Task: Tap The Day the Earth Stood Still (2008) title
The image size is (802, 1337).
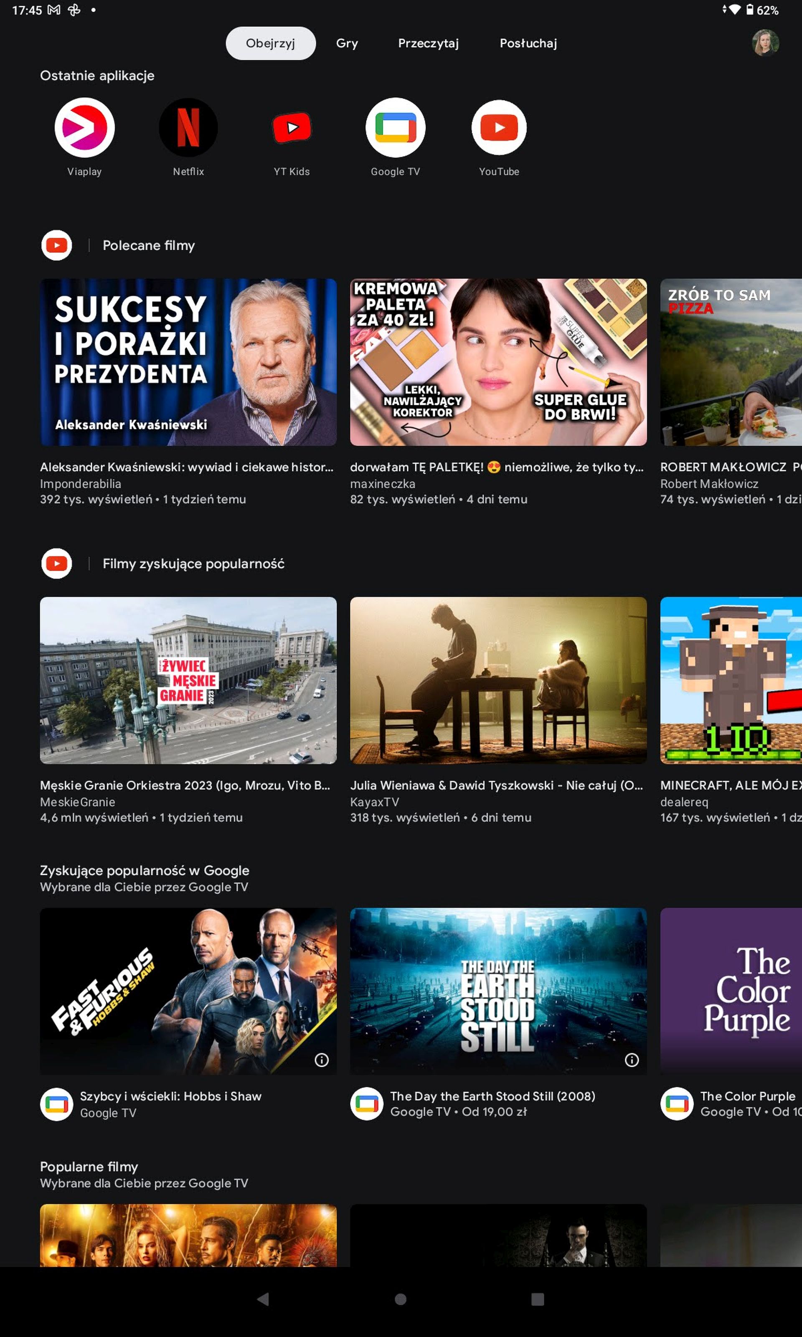Action: [x=493, y=1096]
